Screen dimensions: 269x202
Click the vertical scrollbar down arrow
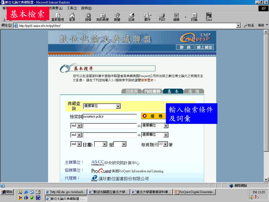click(266, 180)
